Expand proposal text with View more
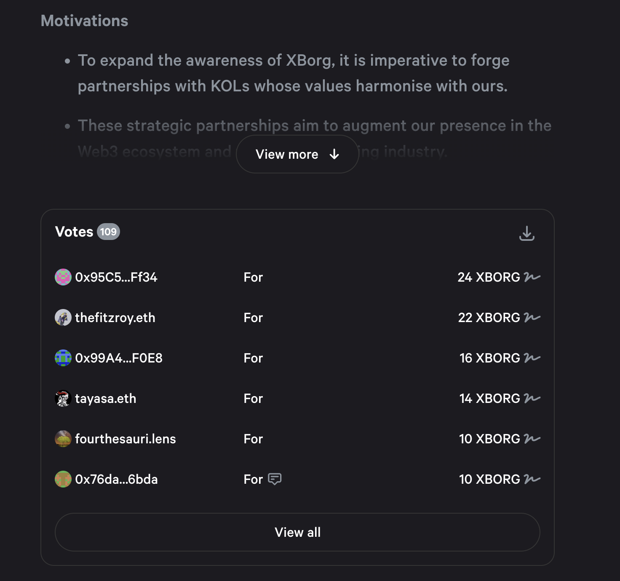The image size is (620, 581). pyautogui.click(x=297, y=154)
